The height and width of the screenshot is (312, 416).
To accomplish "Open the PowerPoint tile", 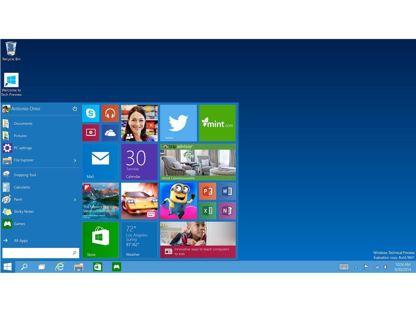I will tap(208, 191).
